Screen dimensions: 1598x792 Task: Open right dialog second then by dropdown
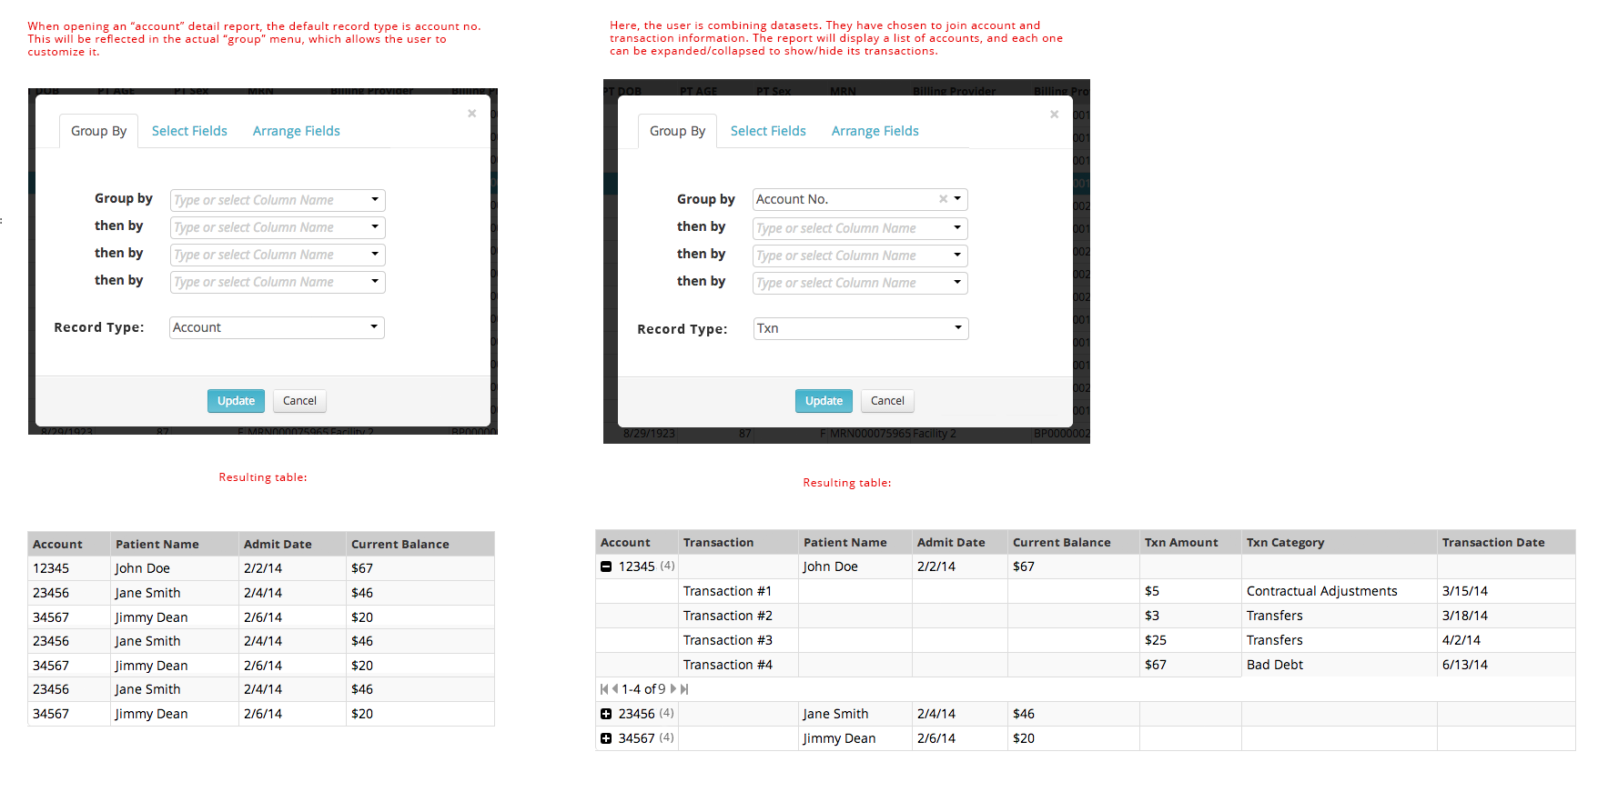[x=957, y=256]
